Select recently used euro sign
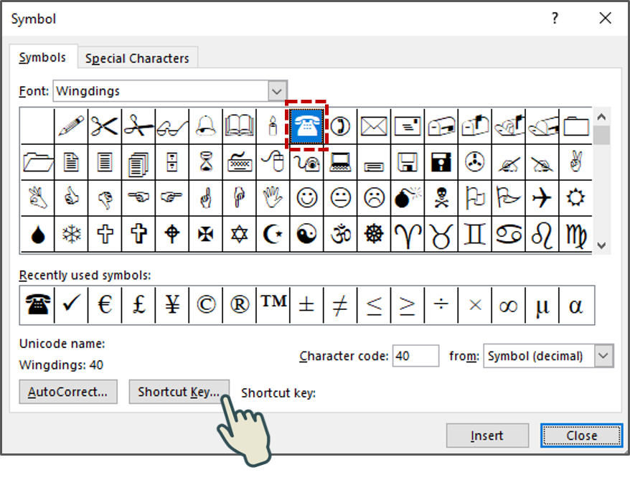The height and width of the screenshot is (480, 630). 105,305
